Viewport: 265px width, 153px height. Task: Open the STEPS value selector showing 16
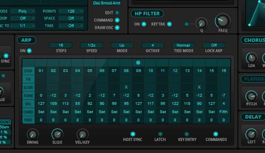pyautogui.click(x=61, y=45)
